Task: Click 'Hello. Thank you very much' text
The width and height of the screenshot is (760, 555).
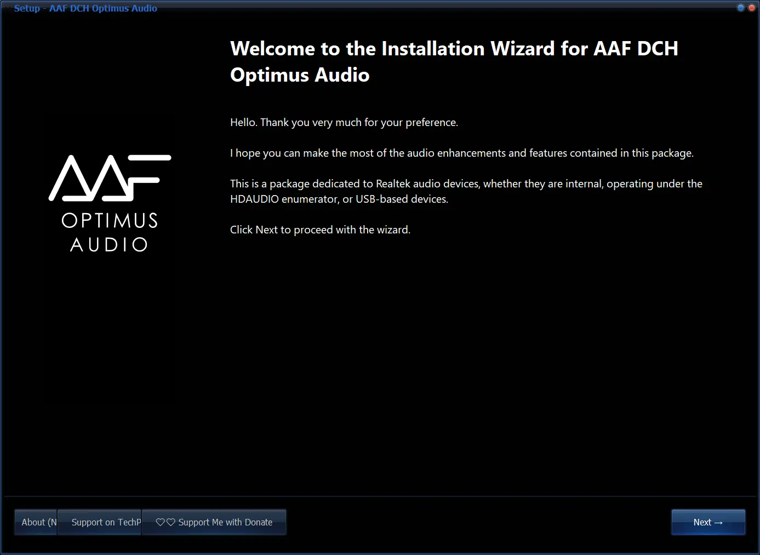Action: click(344, 122)
